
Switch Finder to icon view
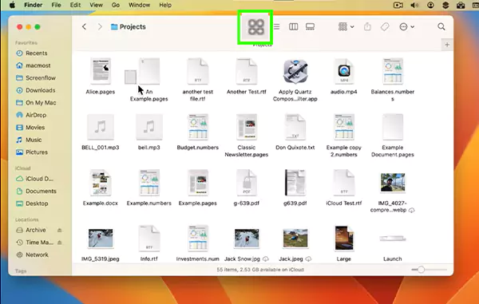pyautogui.click(x=256, y=27)
